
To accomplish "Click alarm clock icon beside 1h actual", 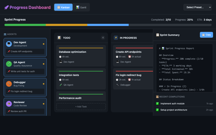I will [130, 80].
